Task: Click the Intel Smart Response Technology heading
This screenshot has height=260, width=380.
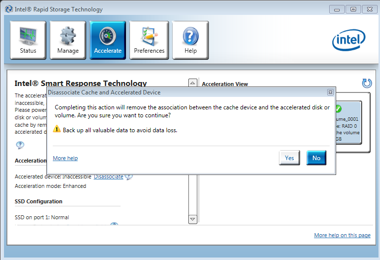Action: tap(81, 83)
